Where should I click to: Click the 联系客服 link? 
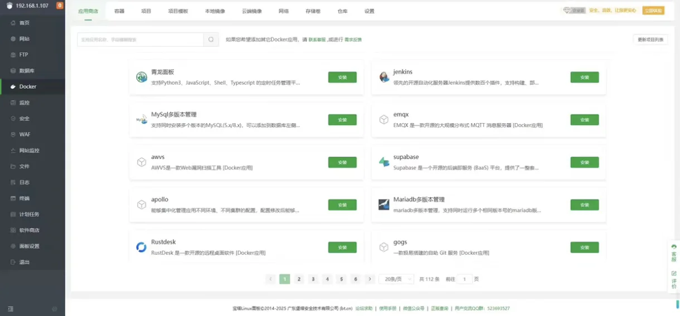point(317,40)
